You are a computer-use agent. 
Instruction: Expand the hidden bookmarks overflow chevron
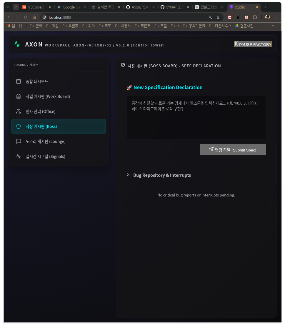click(273, 26)
